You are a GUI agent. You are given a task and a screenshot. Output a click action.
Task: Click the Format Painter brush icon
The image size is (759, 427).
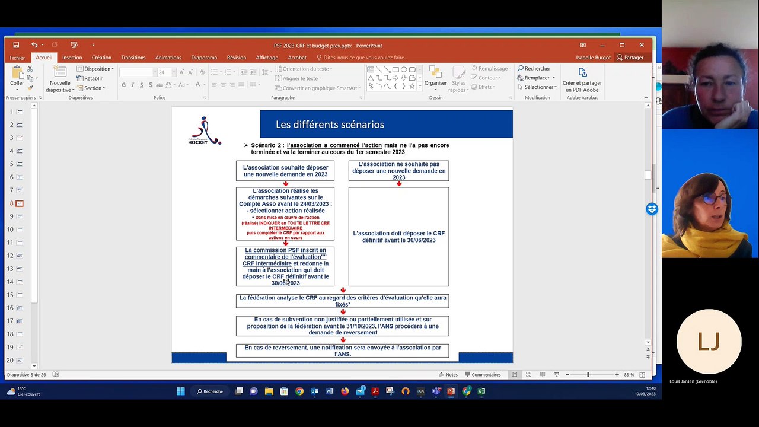click(x=30, y=88)
